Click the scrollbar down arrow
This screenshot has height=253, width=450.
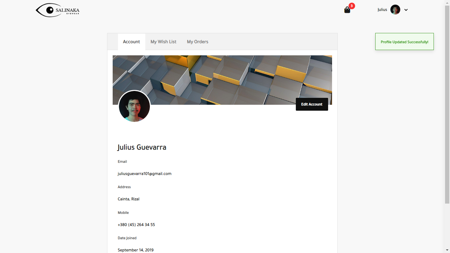pyautogui.click(x=447, y=251)
